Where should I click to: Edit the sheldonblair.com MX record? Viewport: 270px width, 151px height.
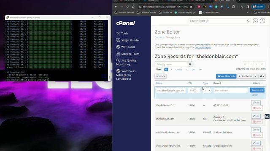point(256,116)
